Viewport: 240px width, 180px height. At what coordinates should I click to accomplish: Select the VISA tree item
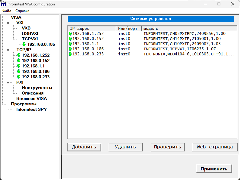(16, 17)
